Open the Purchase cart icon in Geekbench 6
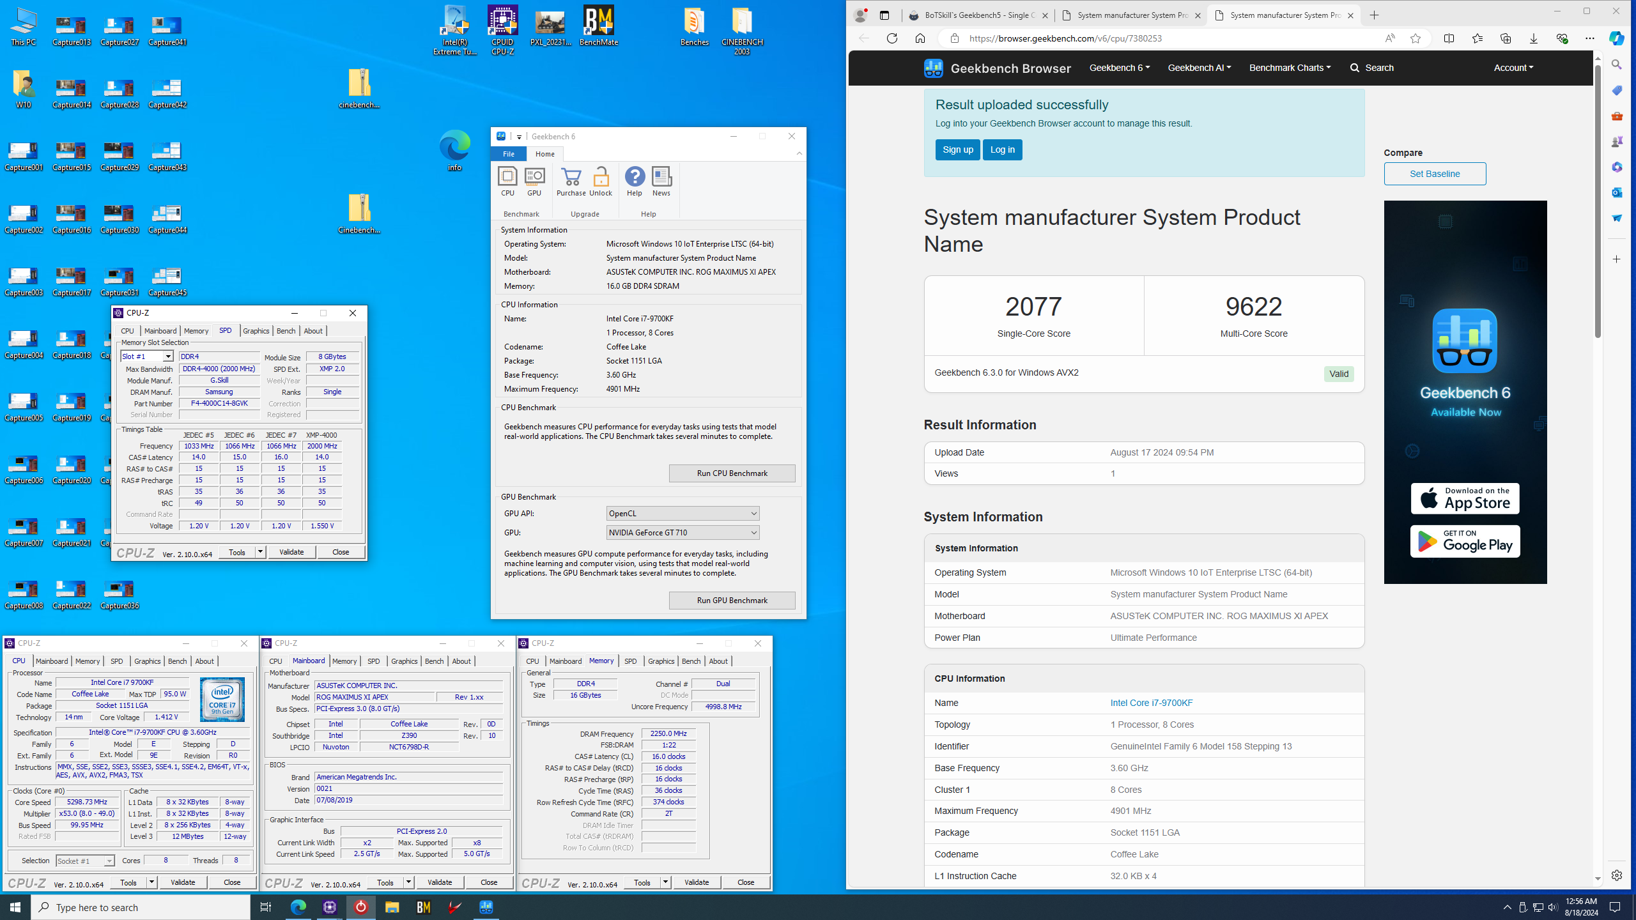The width and height of the screenshot is (1636, 920). (571, 181)
